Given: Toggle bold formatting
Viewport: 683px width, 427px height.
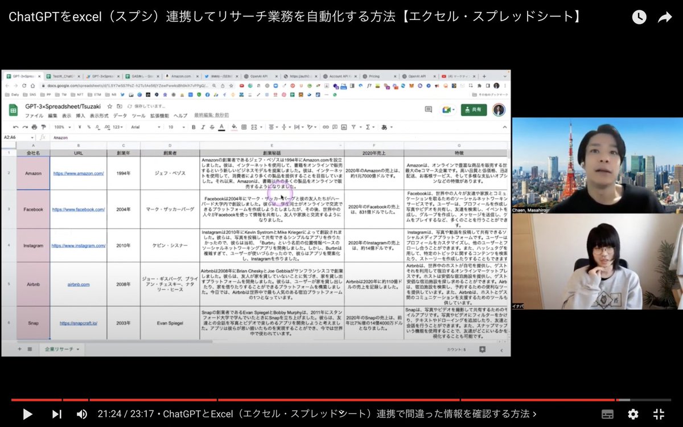Looking at the screenshot, I should pyautogui.click(x=194, y=127).
